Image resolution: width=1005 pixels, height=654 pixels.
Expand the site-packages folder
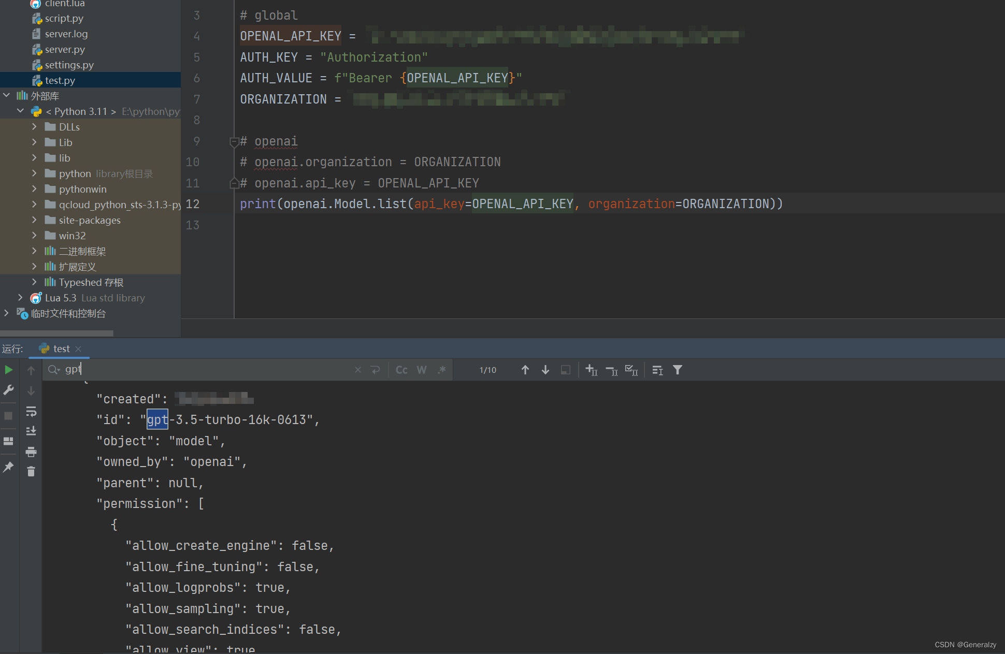pos(34,220)
